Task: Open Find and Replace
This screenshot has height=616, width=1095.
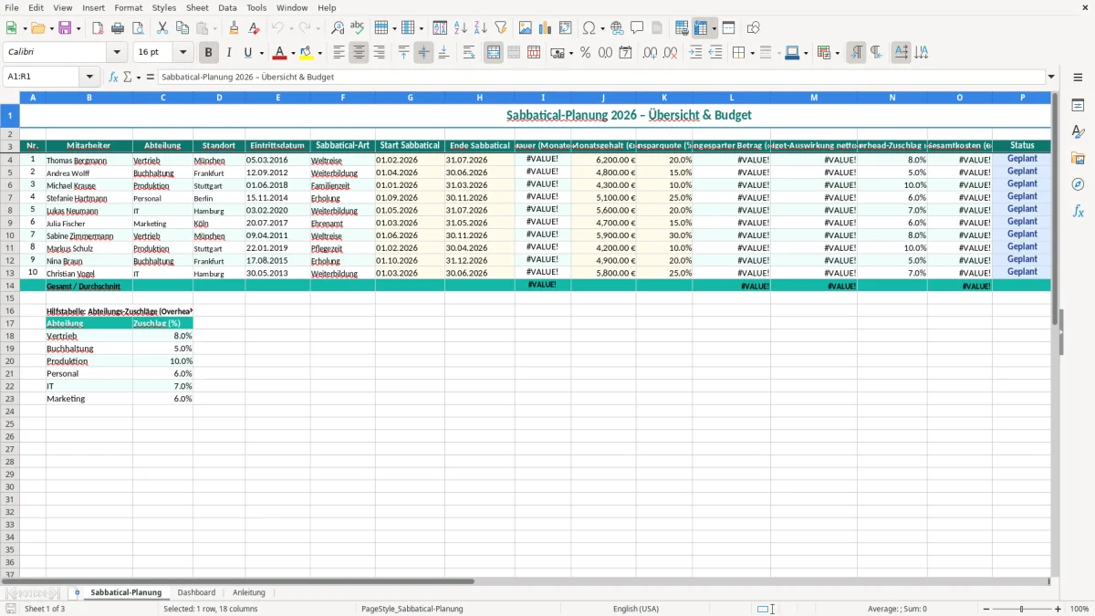Action: (x=338, y=28)
